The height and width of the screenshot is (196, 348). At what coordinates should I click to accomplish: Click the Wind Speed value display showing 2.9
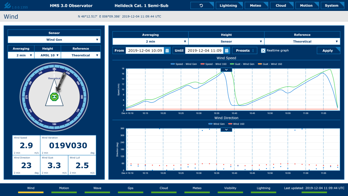(x=26, y=145)
